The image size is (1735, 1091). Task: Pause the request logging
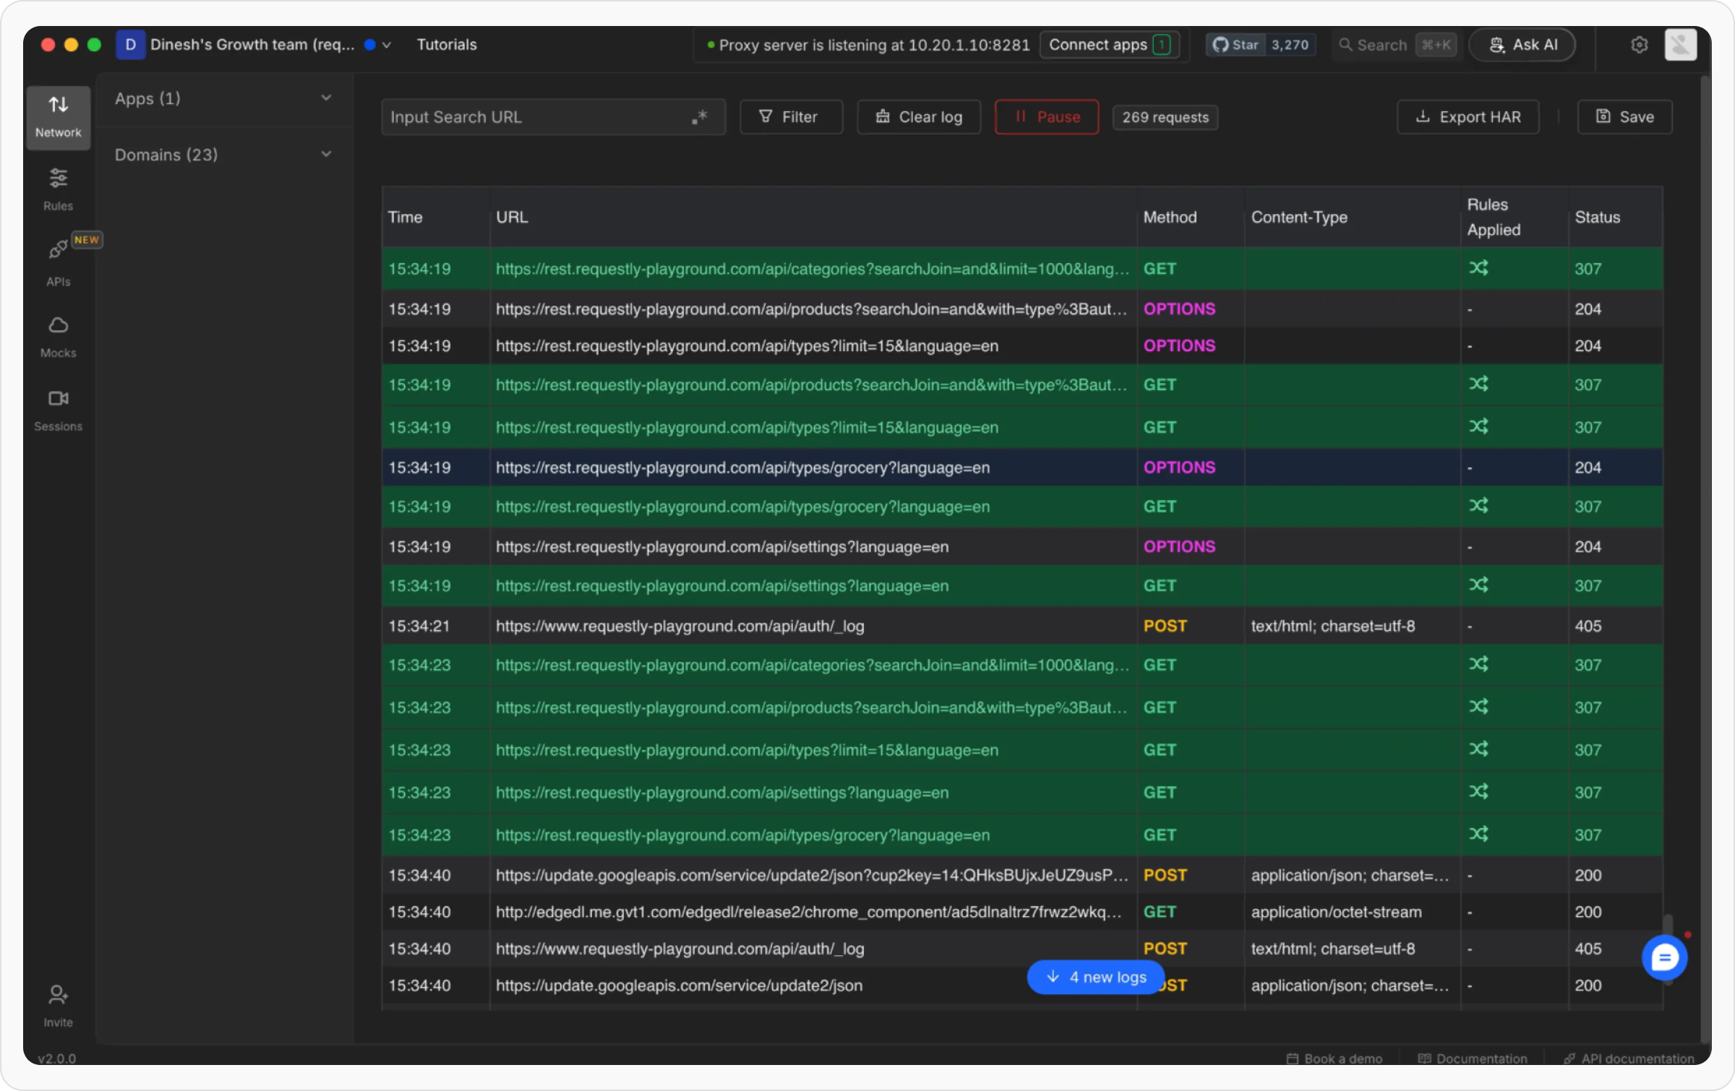1046,117
